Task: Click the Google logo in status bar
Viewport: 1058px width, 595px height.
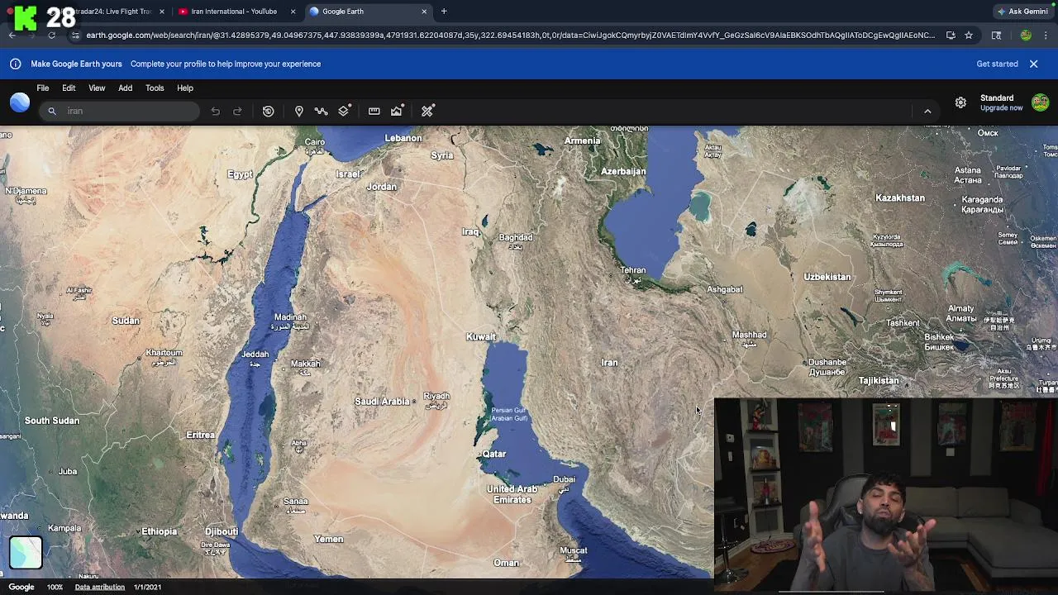Action: (21, 587)
